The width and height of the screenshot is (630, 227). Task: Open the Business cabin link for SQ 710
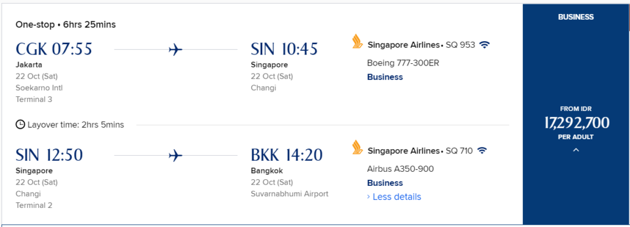[385, 183]
